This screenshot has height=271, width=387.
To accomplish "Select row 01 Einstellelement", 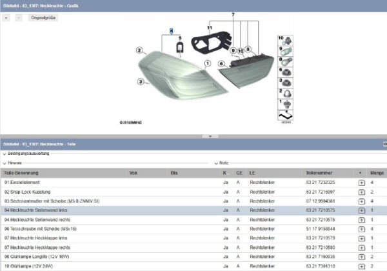I will tap(193, 183).
